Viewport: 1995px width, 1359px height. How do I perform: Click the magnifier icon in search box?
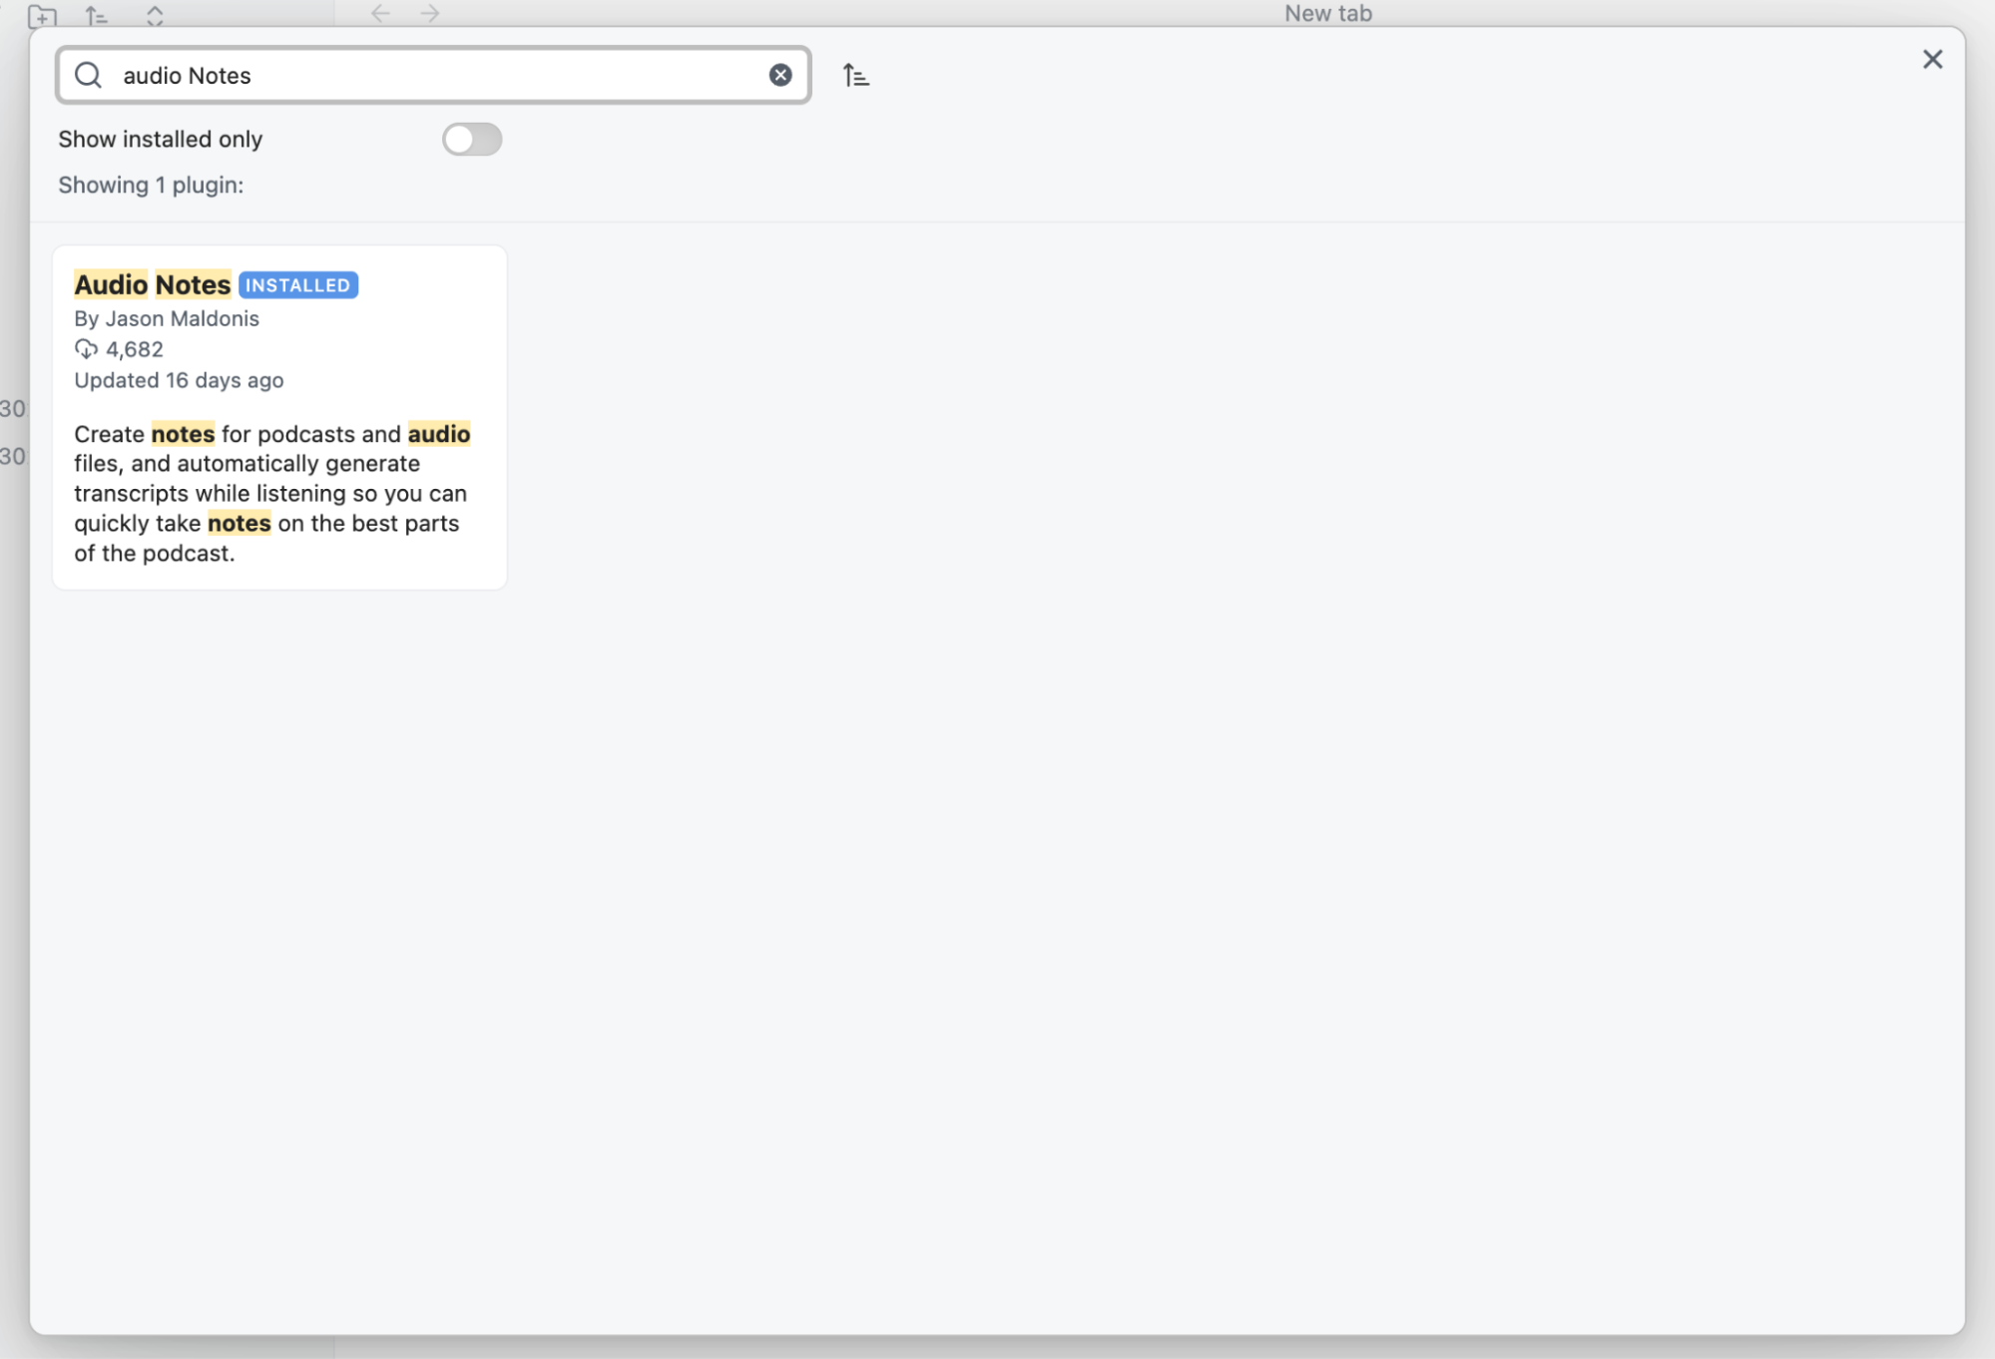[x=89, y=76]
